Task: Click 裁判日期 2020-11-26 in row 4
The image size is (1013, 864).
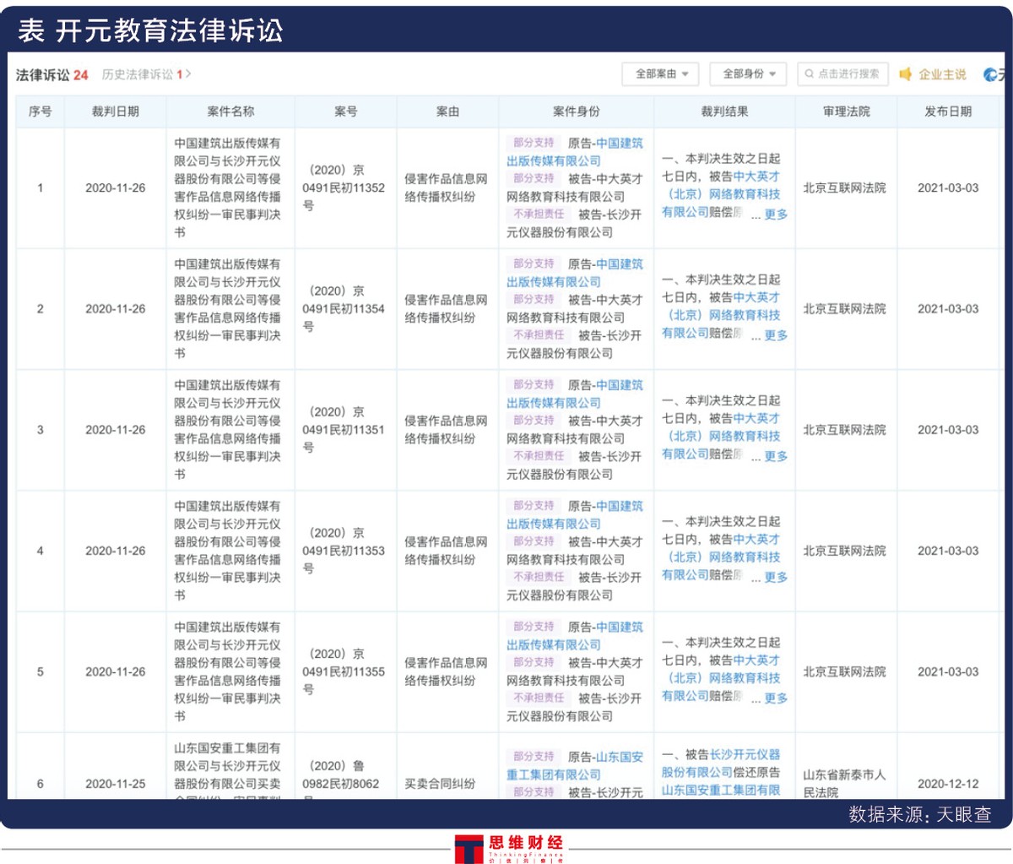Action: [116, 551]
